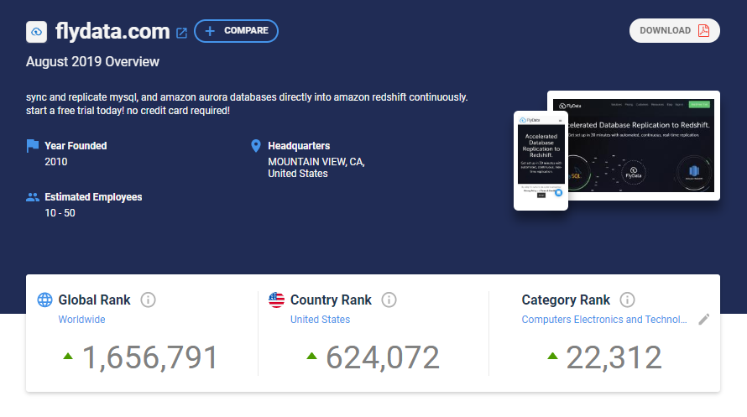Screen dimensions: 747x417
Task: Click the Global Rank globe icon
Action: pos(44,300)
